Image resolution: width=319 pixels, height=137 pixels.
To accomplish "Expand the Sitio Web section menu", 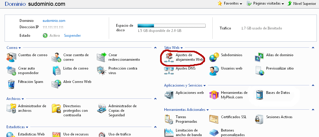I will coord(174,48).
